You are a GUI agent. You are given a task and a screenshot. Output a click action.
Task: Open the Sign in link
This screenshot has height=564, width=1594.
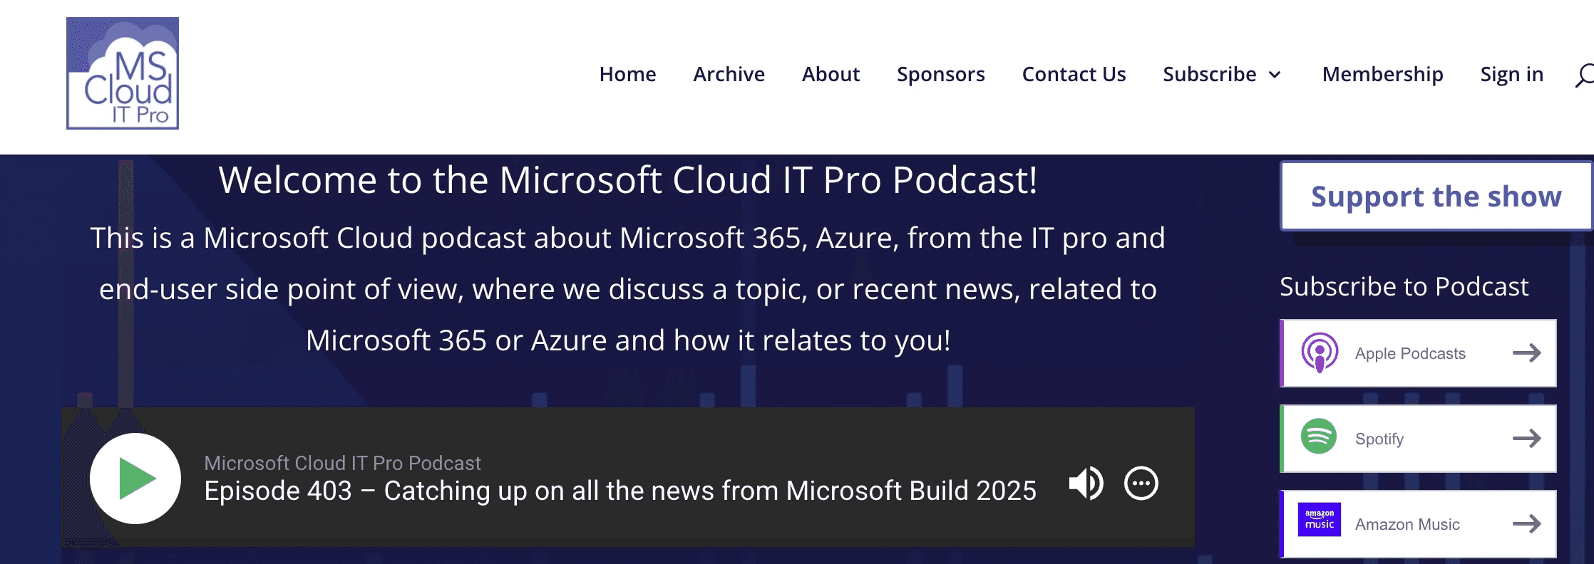(x=1512, y=74)
